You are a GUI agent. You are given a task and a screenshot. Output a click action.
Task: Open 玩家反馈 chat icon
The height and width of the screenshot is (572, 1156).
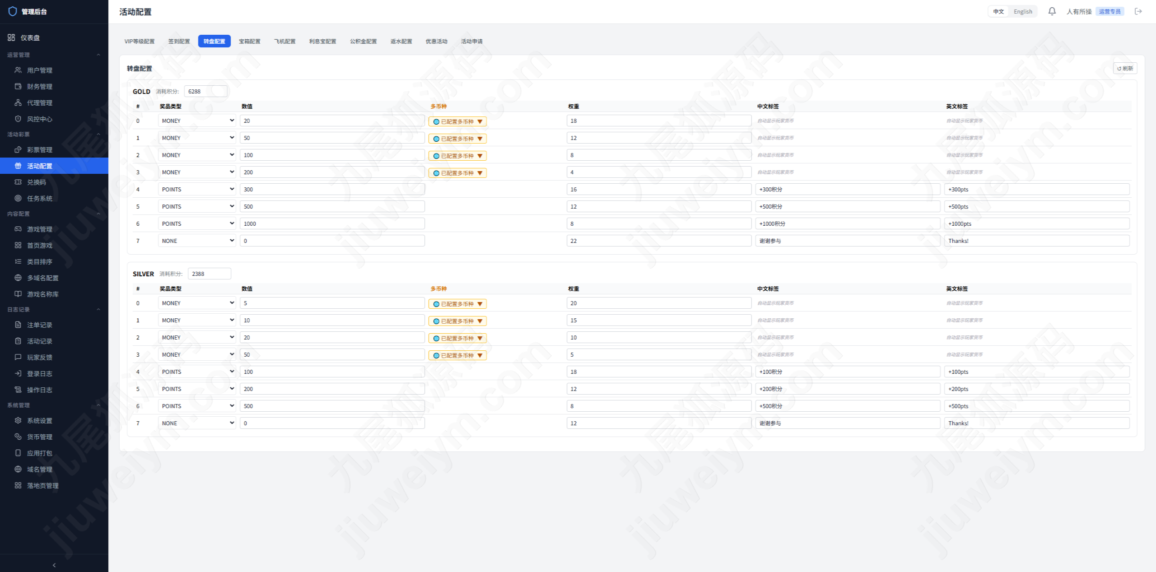[x=18, y=357]
